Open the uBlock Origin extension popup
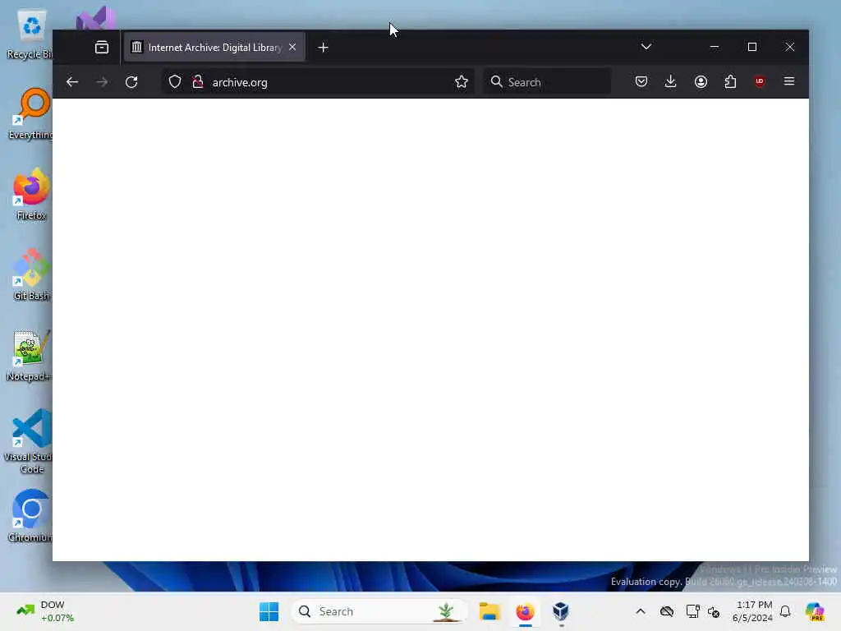 click(760, 81)
